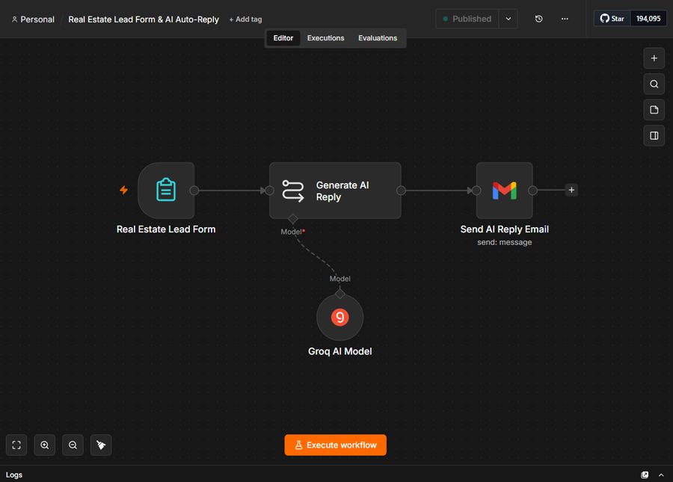
Task: Open the Personal project link
Action: 33,19
